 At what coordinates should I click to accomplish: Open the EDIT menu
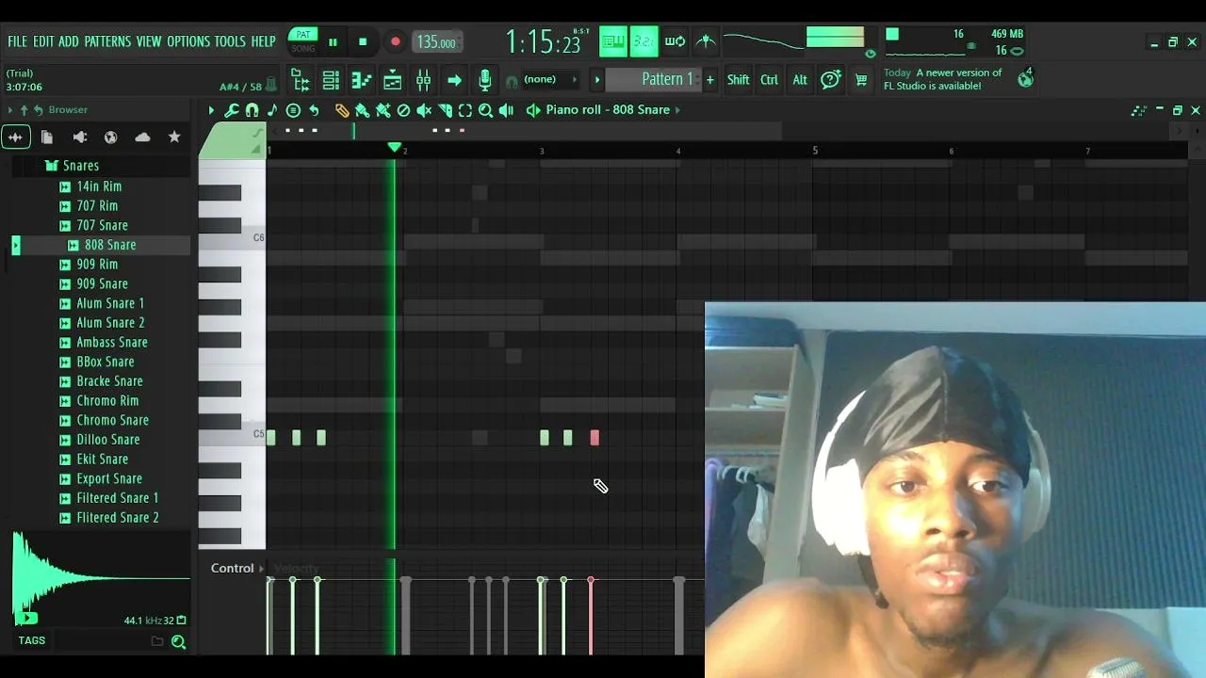tap(43, 41)
